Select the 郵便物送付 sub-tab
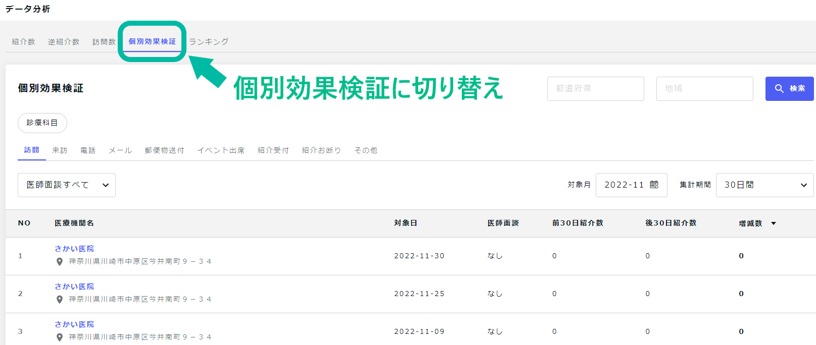 pyautogui.click(x=164, y=150)
